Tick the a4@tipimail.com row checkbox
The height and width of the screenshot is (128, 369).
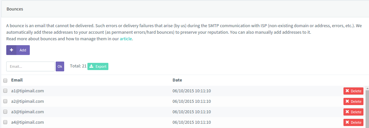[5, 122]
